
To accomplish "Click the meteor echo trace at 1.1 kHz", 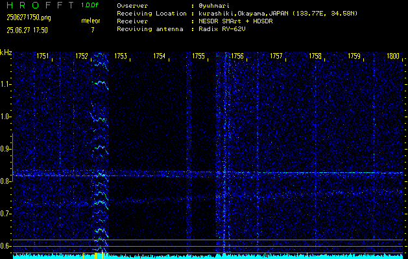I will point(101,85).
